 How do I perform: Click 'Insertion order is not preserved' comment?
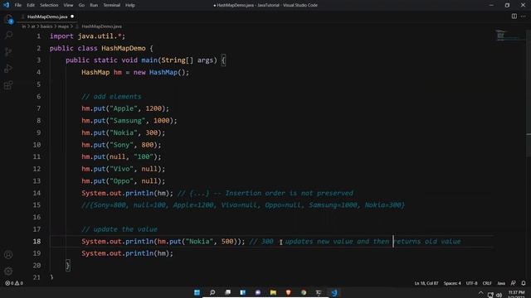(289, 193)
